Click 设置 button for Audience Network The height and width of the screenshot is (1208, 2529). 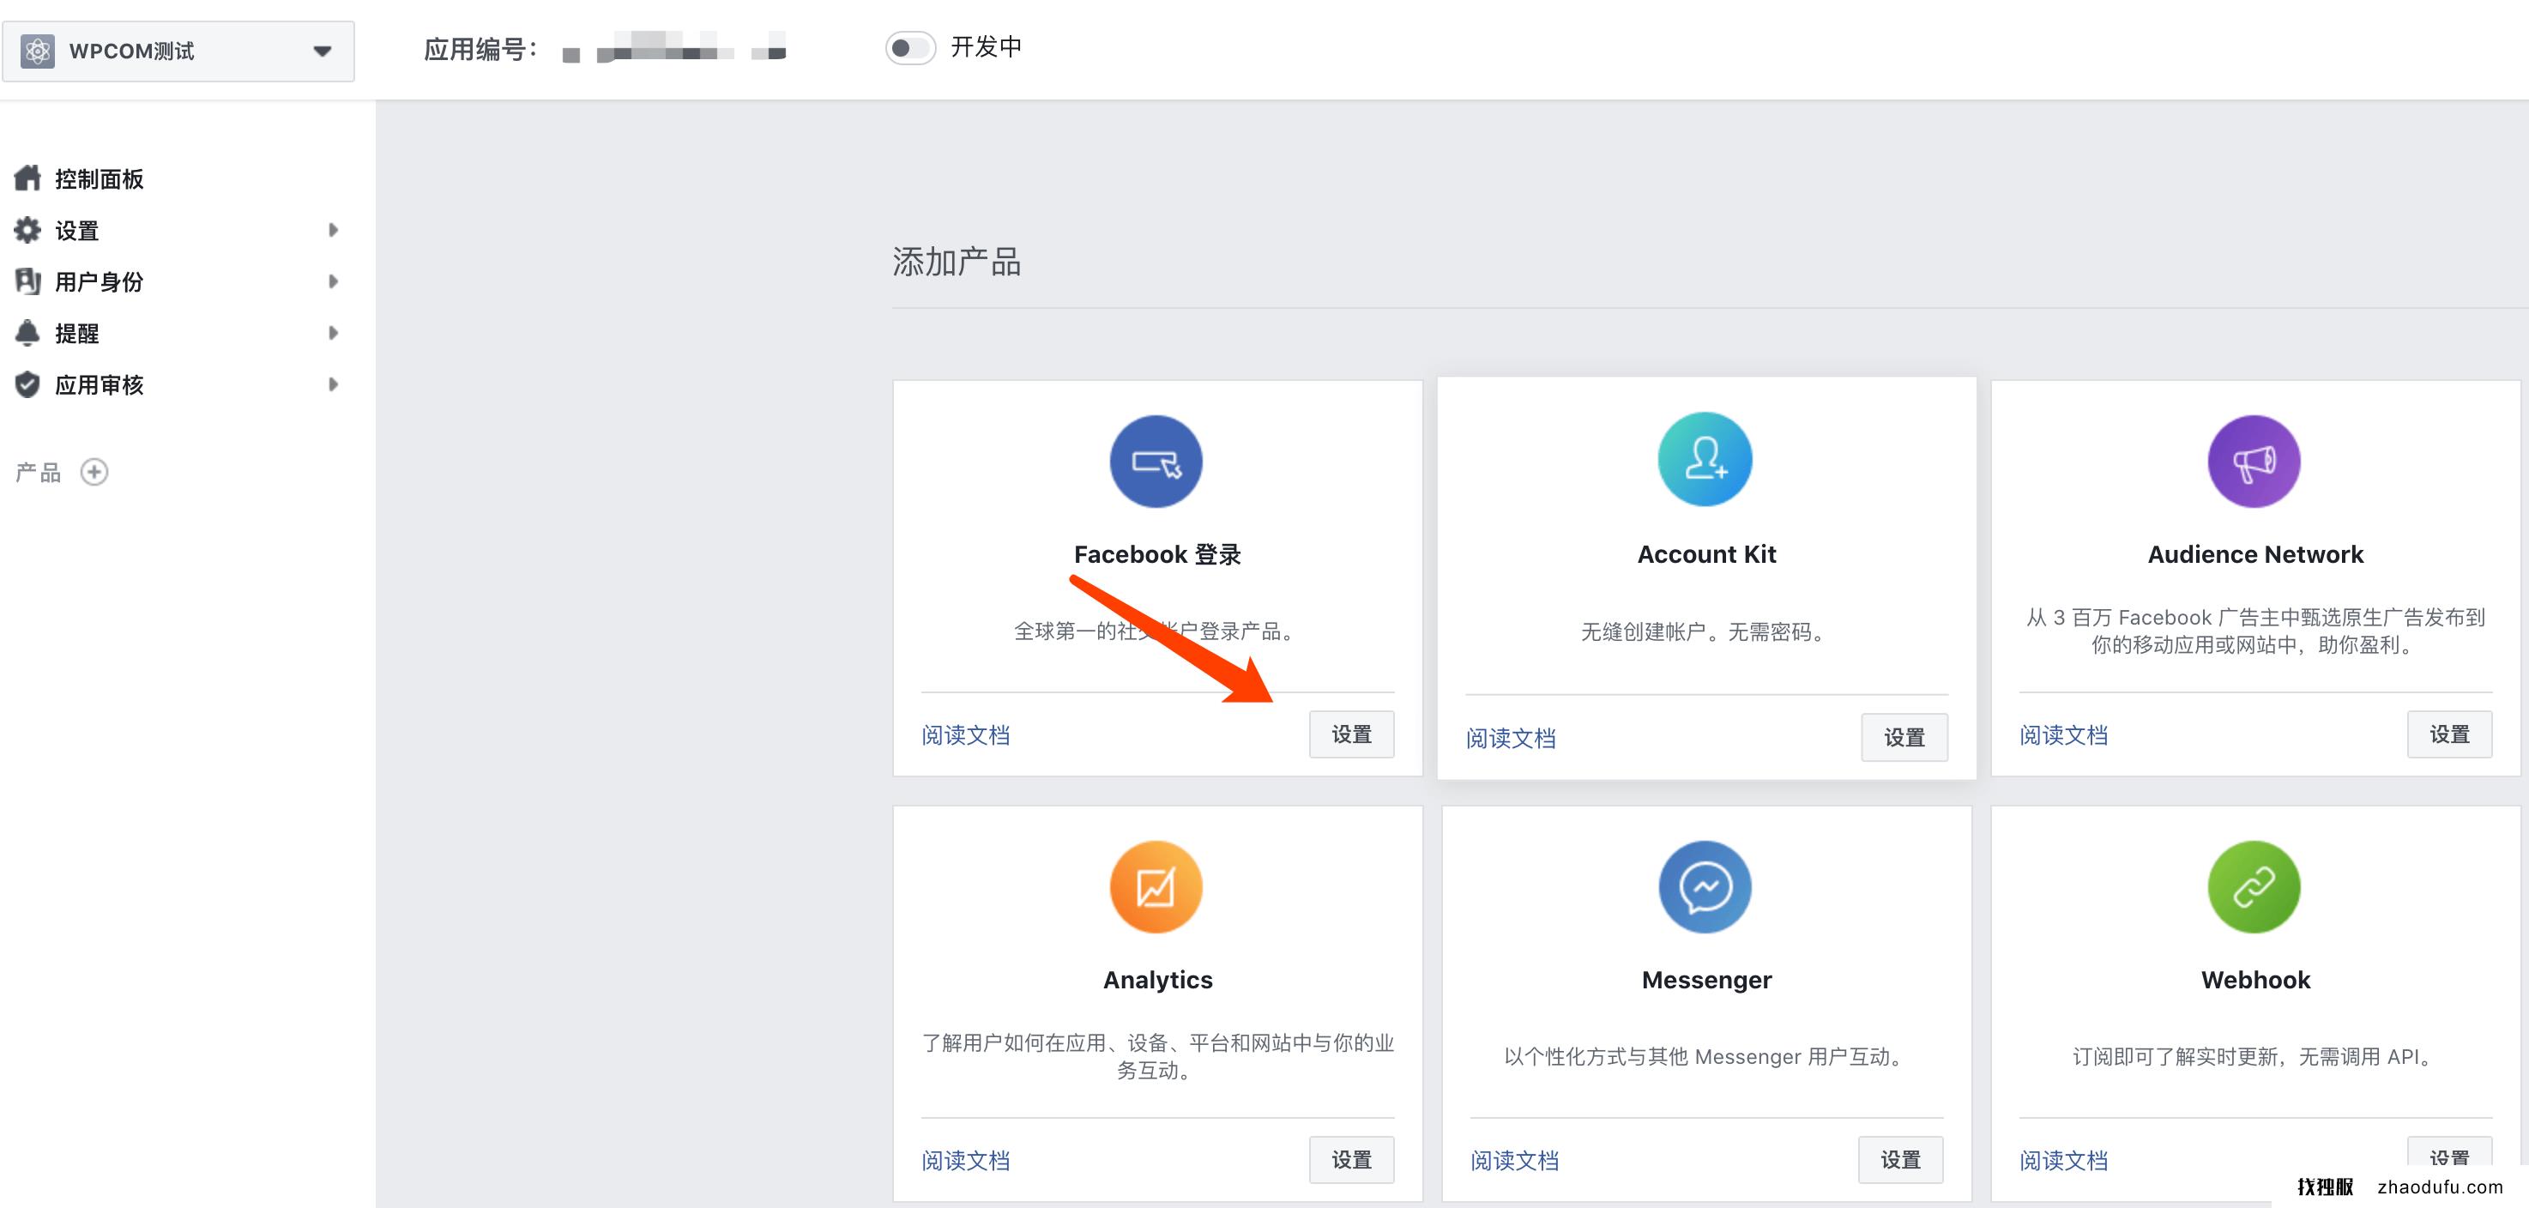pos(2448,734)
